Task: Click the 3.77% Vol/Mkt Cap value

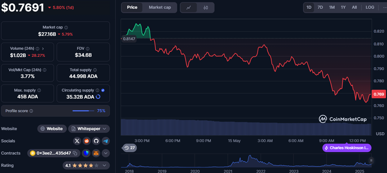Action: [x=27, y=76]
